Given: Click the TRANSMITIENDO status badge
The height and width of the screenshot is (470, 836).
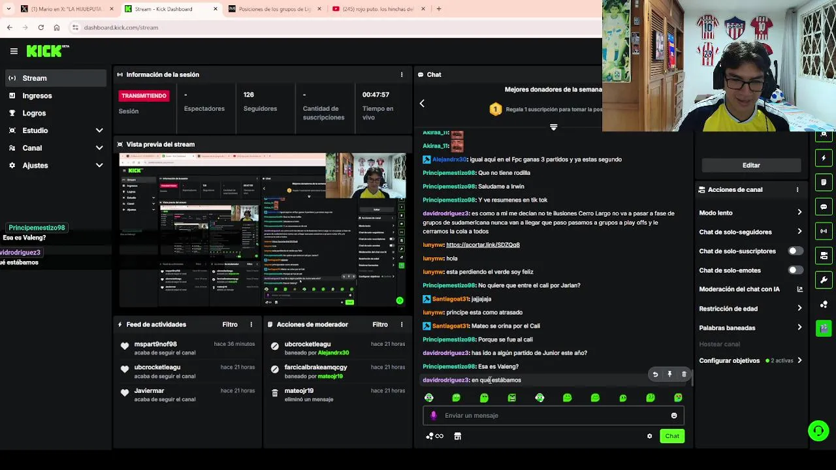Looking at the screenshot, I should click(144, 96).
